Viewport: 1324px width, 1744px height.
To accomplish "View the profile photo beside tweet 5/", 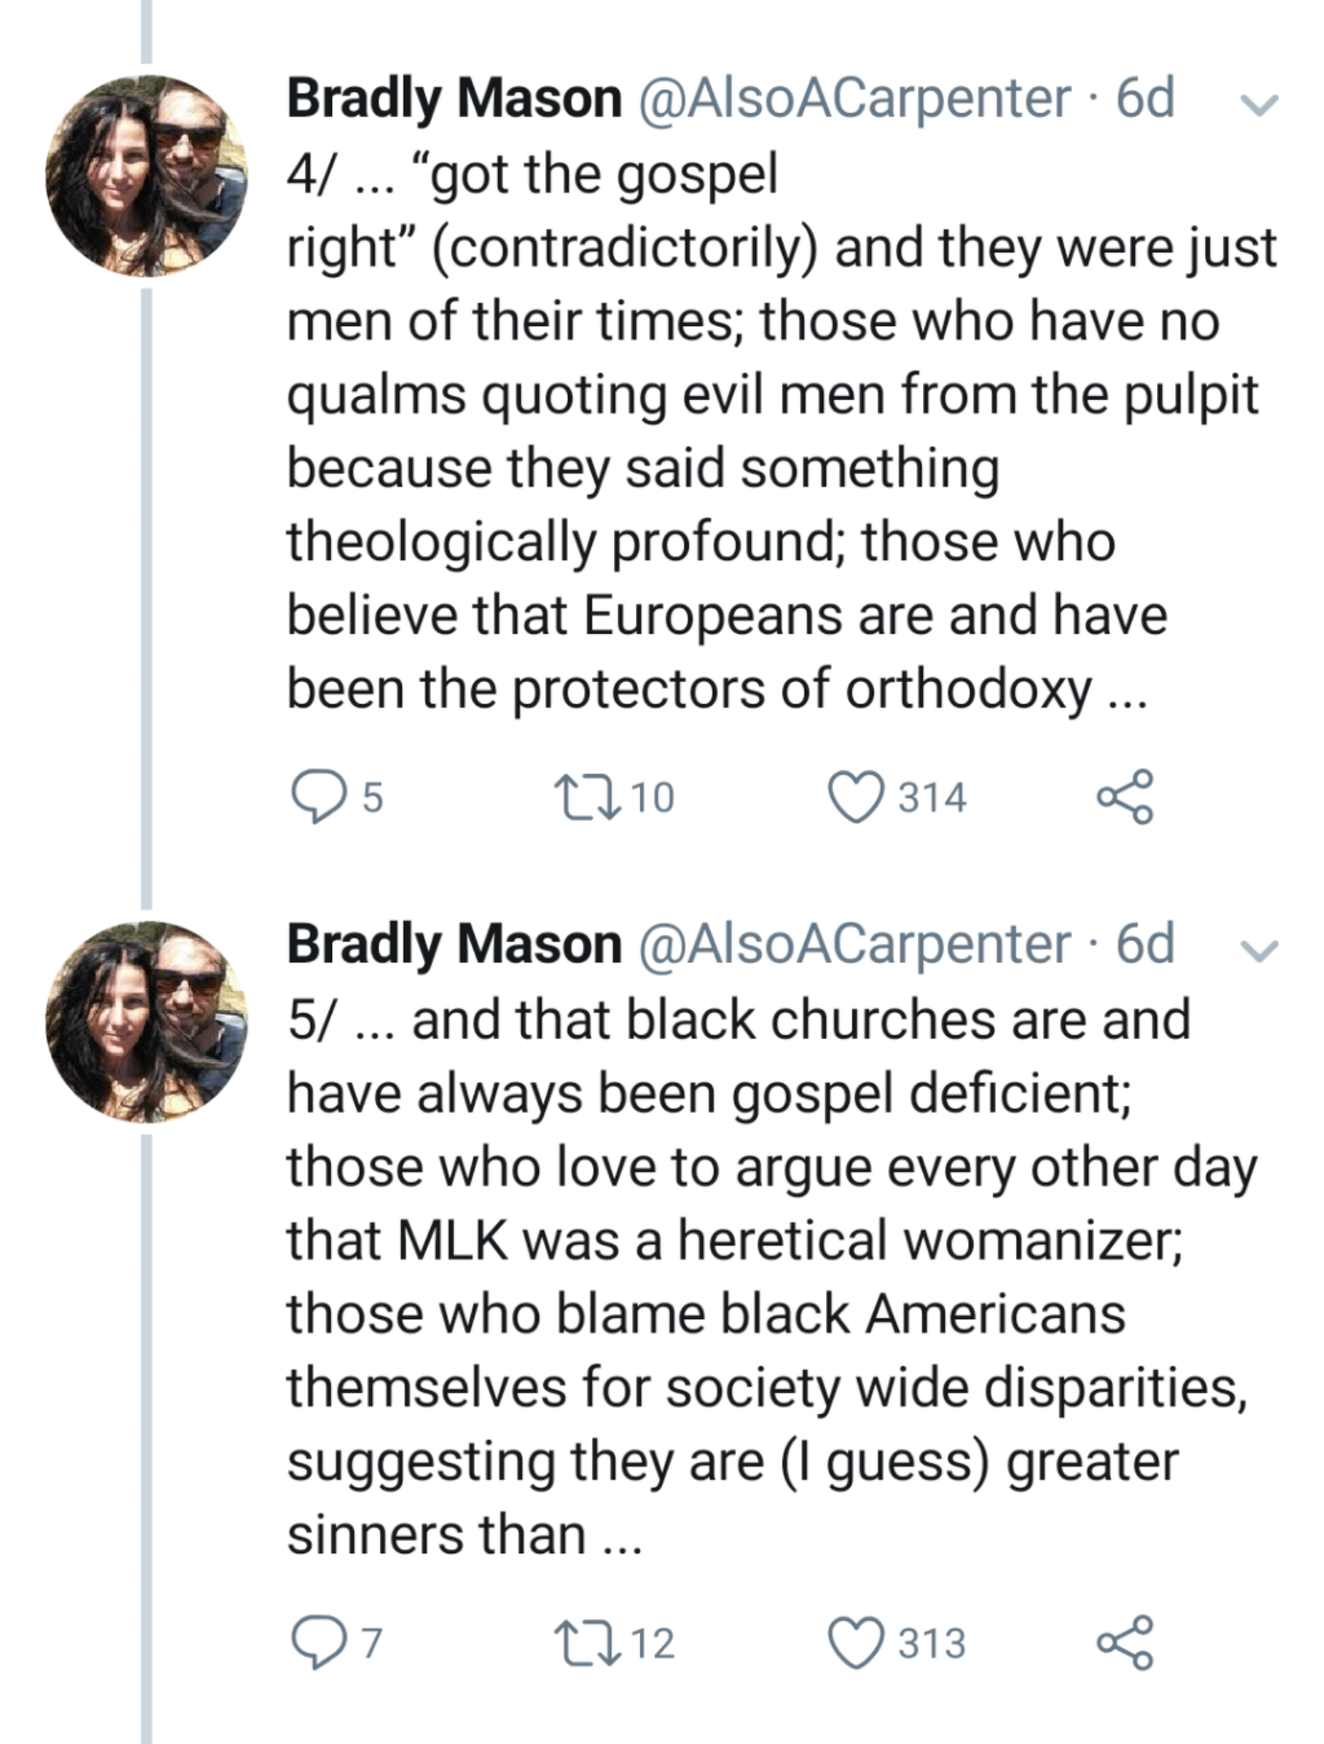I will point(146,1022).
